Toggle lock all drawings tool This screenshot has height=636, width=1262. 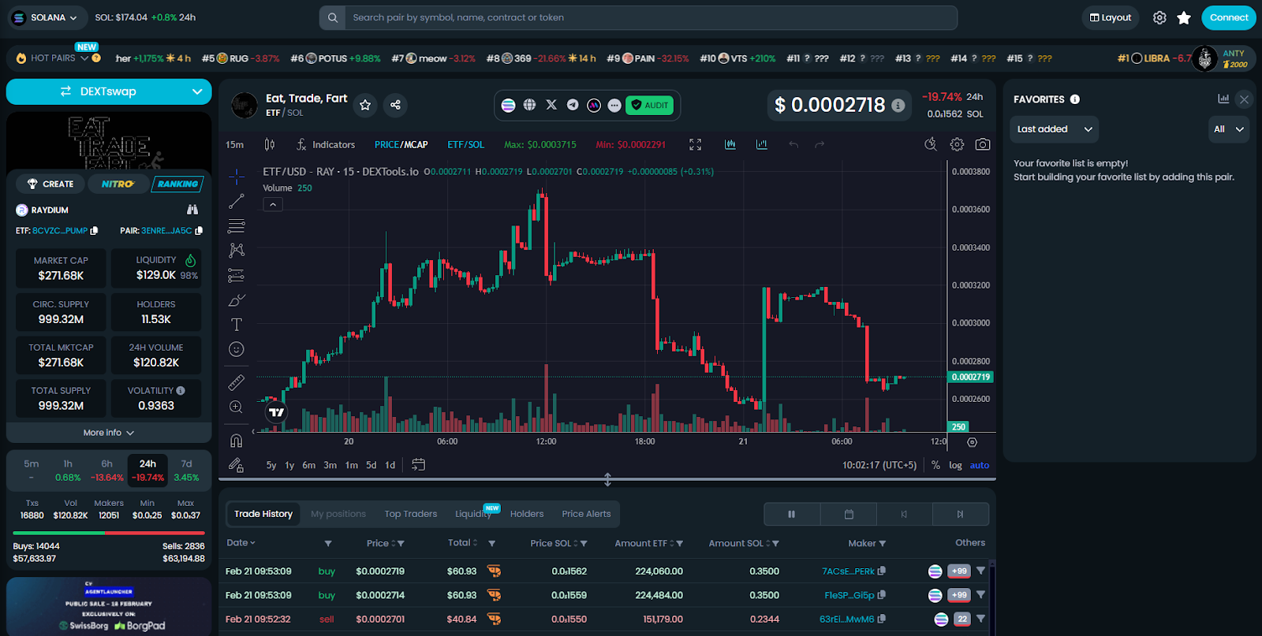pyautogui.click(x=237, y=465)
